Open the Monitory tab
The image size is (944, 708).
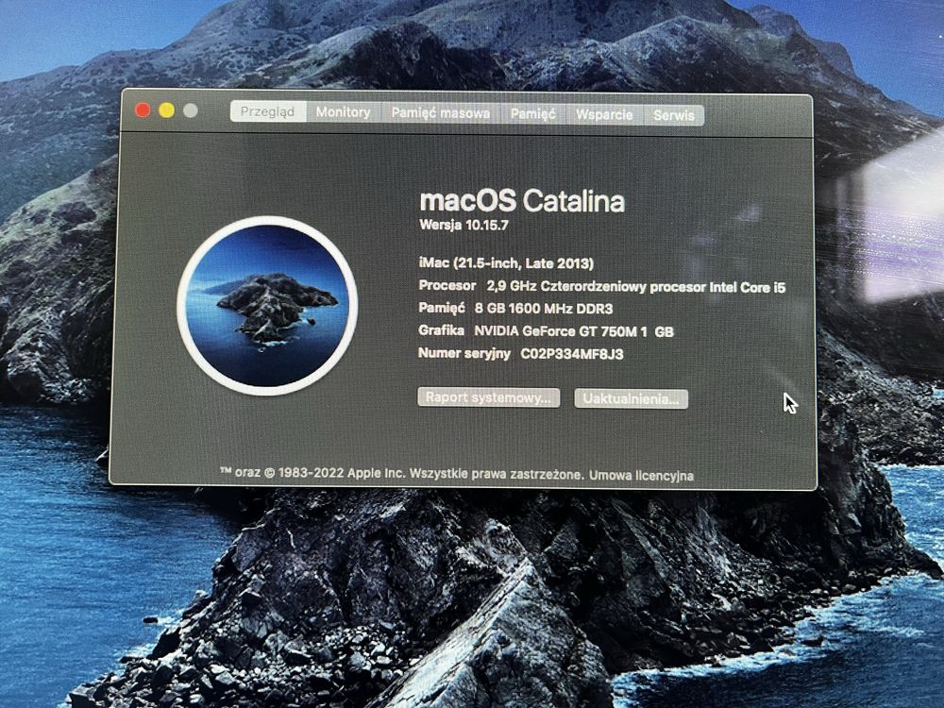344,112
